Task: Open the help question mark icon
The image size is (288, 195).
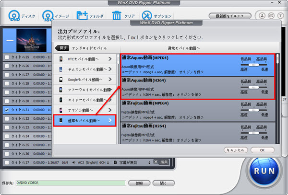Action: click(x=280, y=16)
